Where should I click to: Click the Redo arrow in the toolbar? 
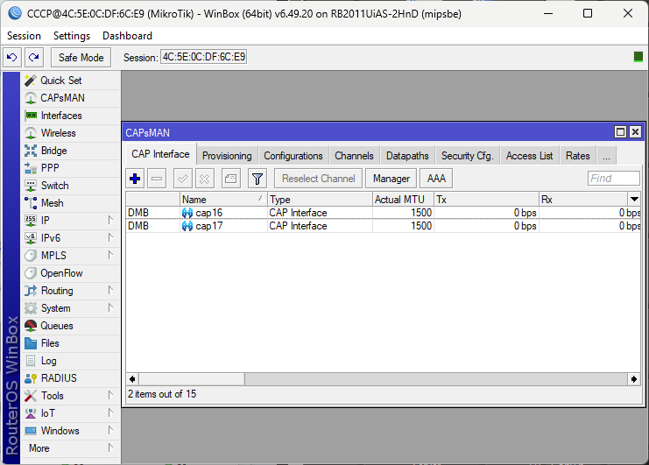pos(34,57)
